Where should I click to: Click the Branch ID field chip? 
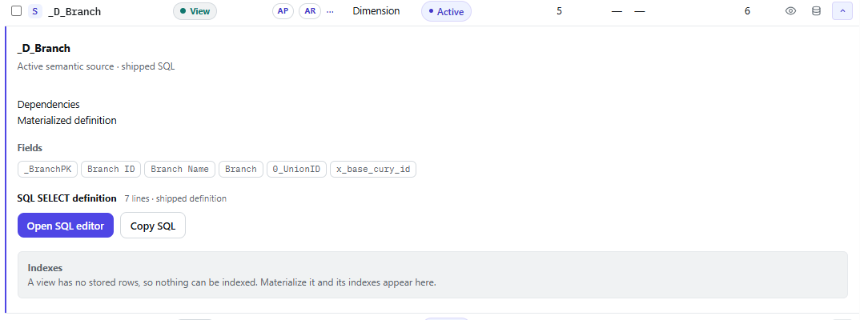111,169
